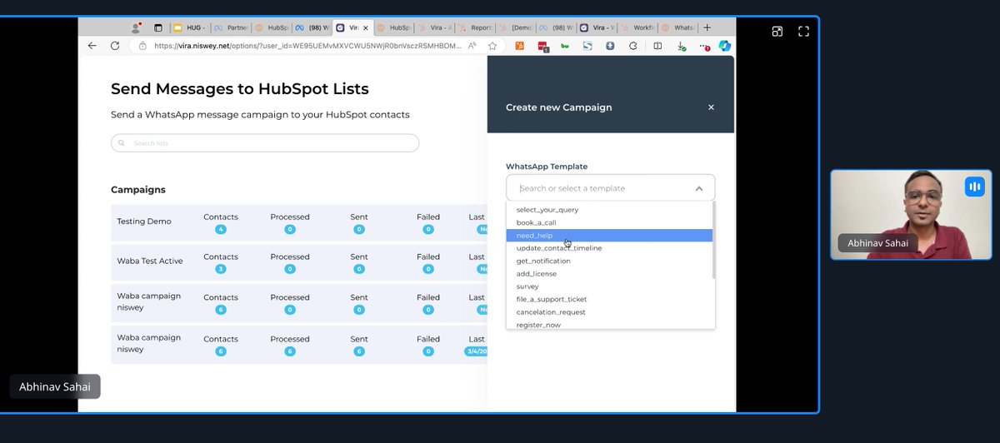Pick register_now template option
Image resolution: width=1000 pixels, height=443 pixels.
tap(609, 325)
